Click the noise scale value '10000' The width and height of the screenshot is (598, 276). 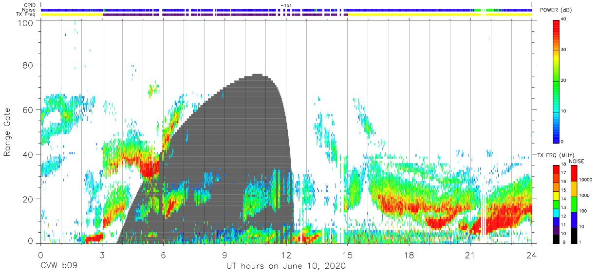(x=586, y=180)
